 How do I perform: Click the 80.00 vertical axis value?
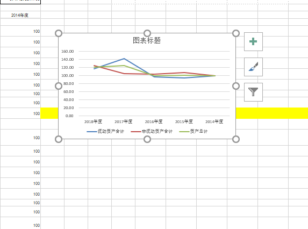coord(69,84)
